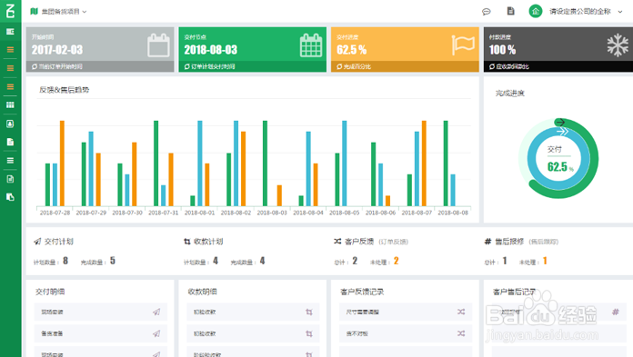This screenshot has height=357, width=633.
Task: Click the tall orange bar for 2018-07-28
Action: click(x=62, y=164)
